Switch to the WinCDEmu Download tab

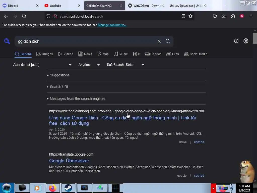tap(146, 6)
